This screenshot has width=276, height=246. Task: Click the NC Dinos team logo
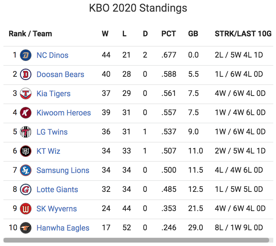(26, 55)
